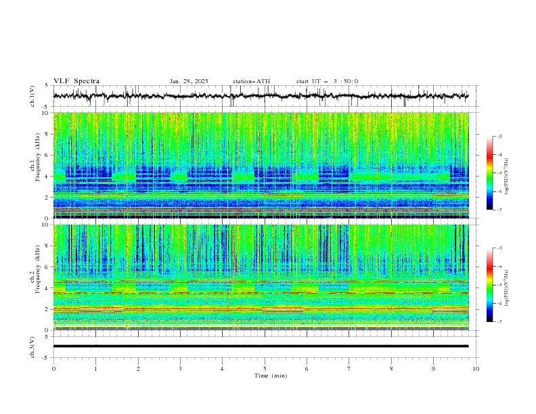The image size is (536, 414).
Task: Click the 'start UT = 3 :50: 0' text
Action: [x=327, y=81]
